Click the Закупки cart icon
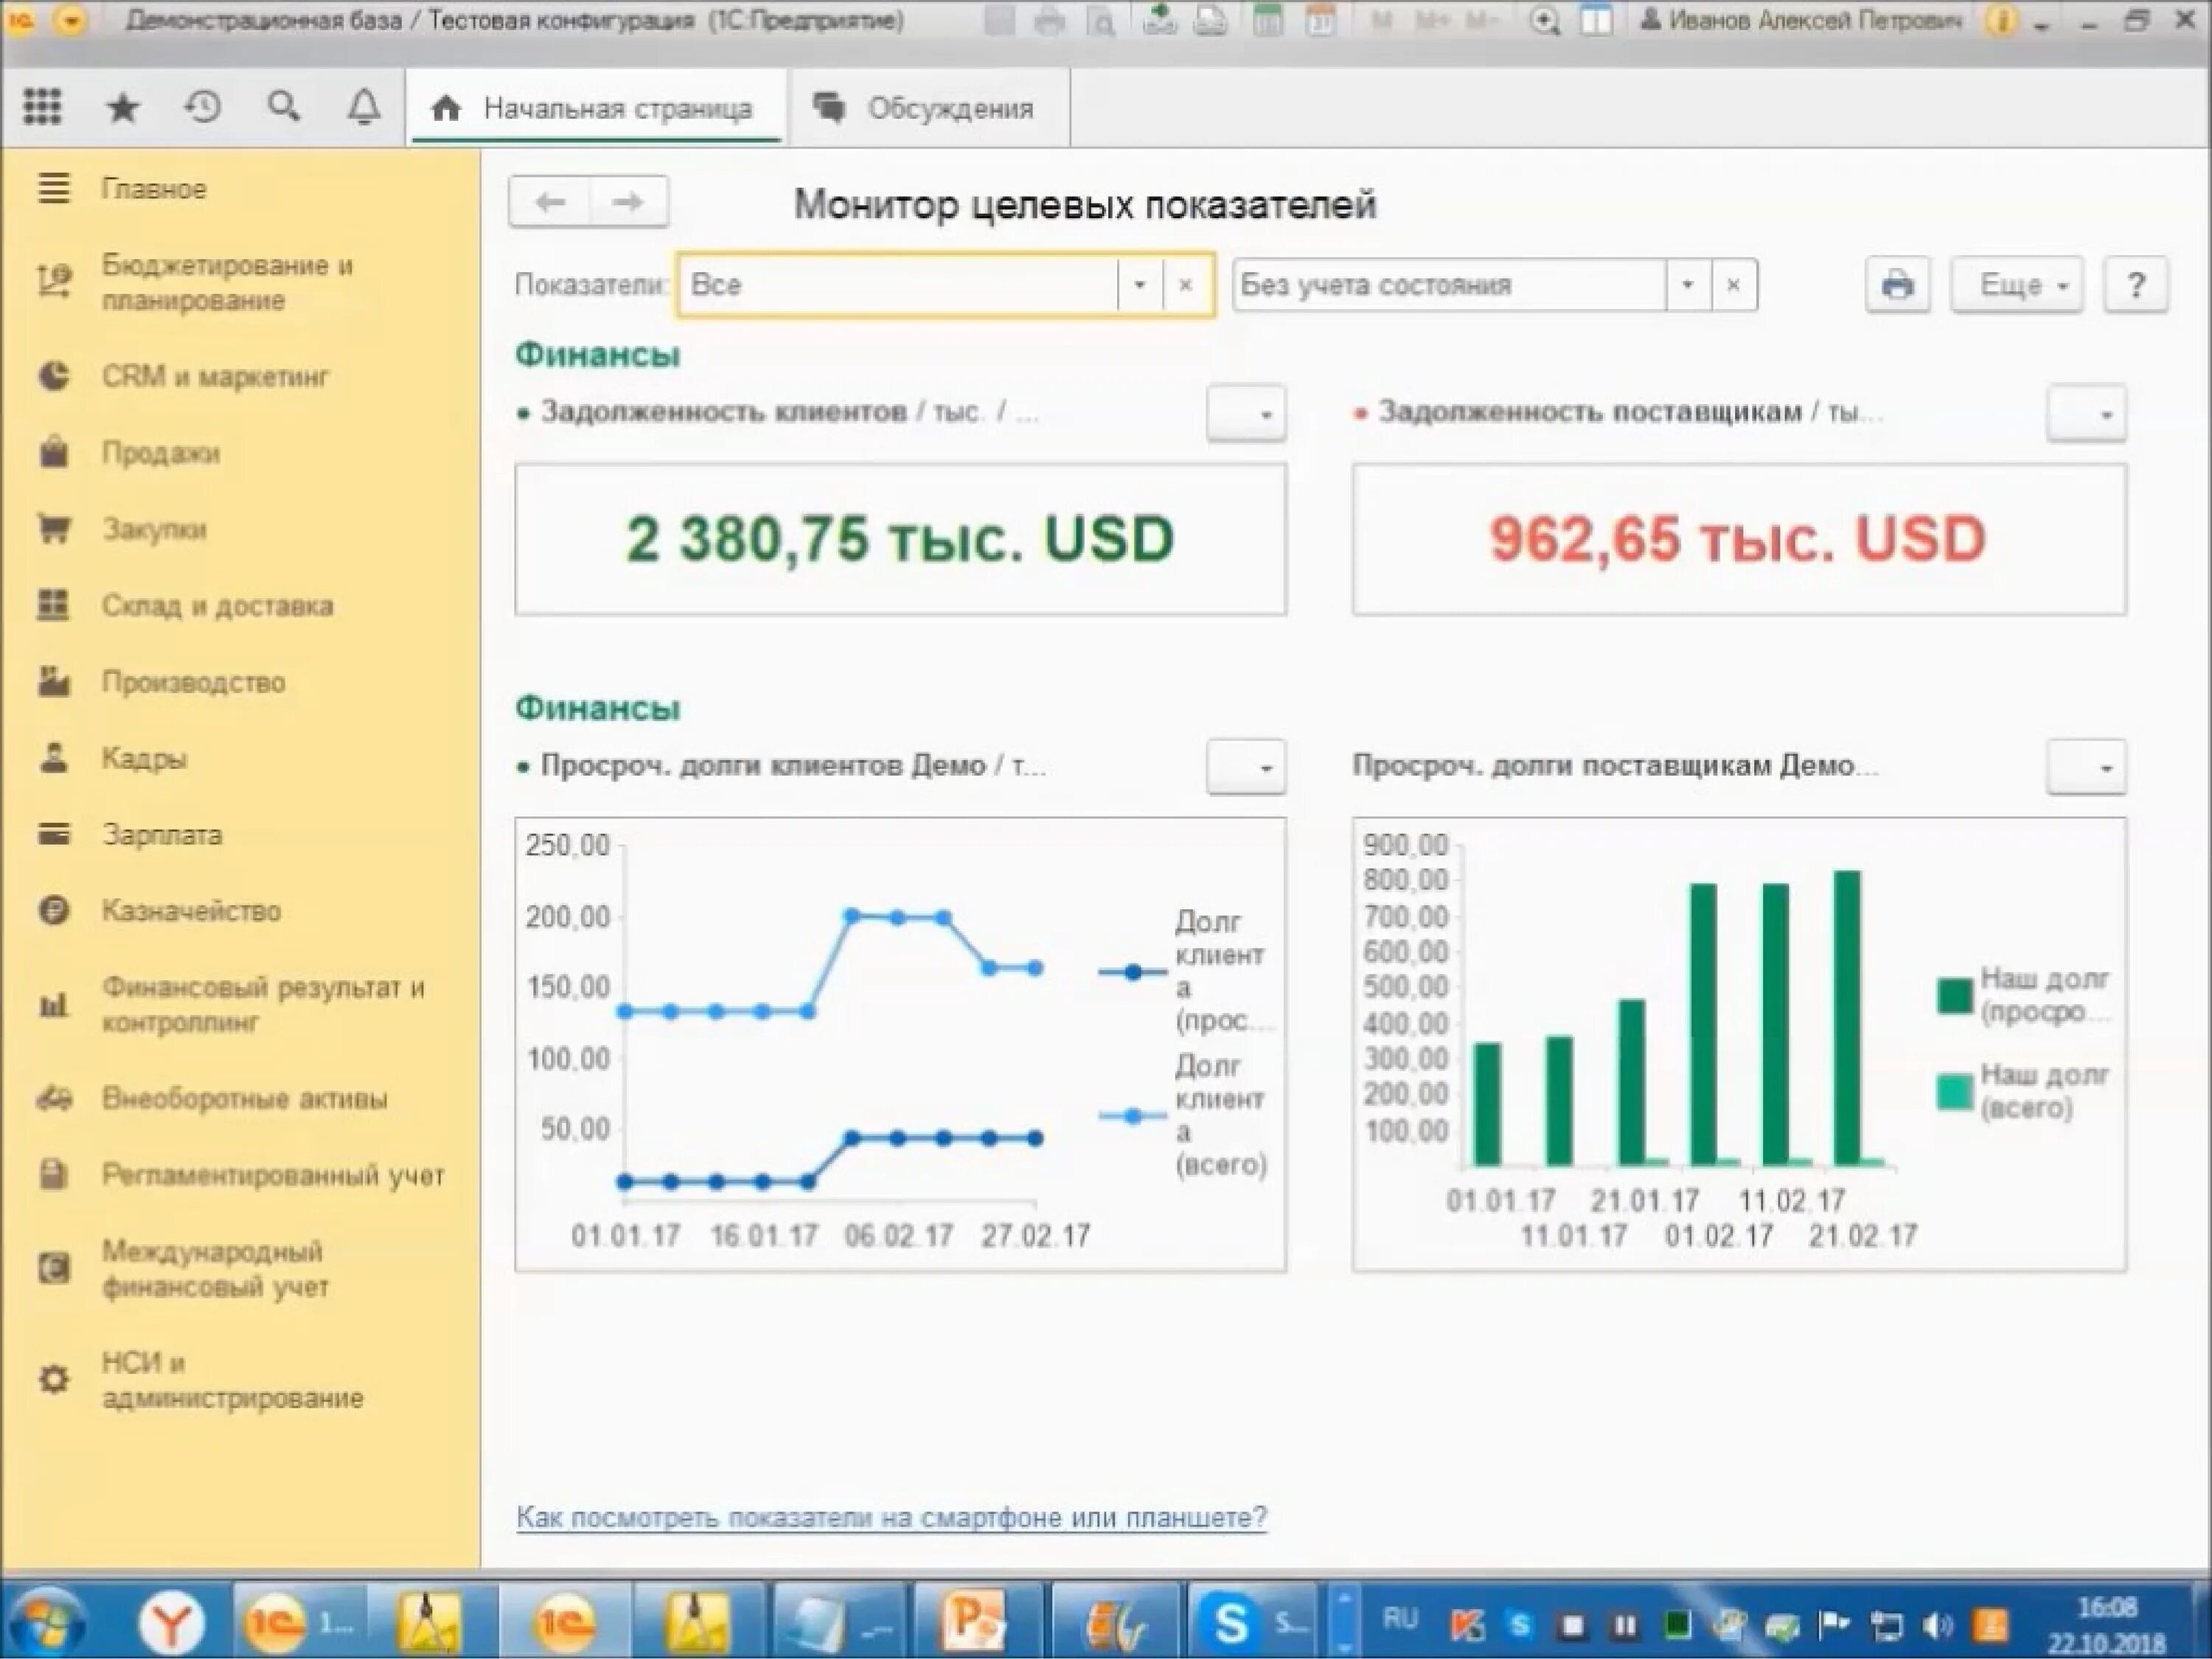 [54, 529]
